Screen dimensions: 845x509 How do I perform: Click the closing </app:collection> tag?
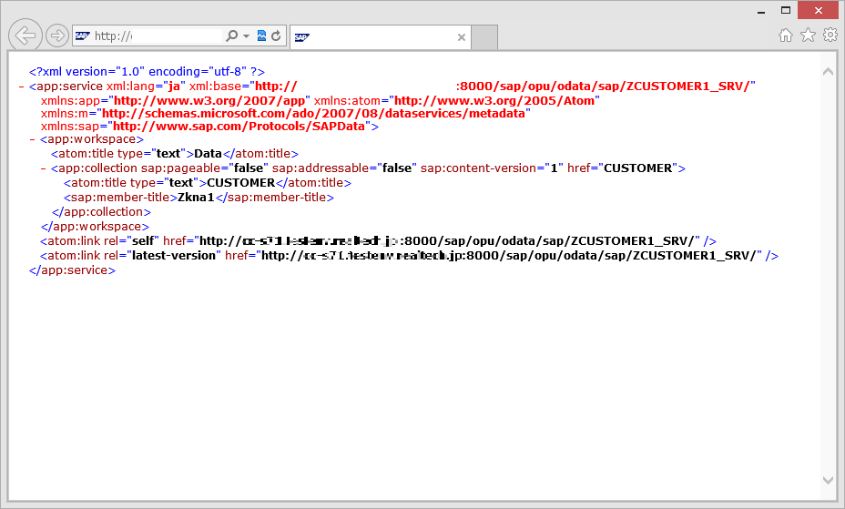coord(101,212)
